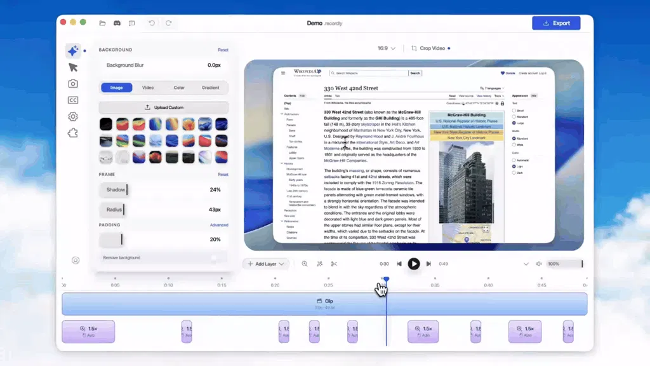
Task: Switch to the Gradient background tab
Action: point(211,88)
